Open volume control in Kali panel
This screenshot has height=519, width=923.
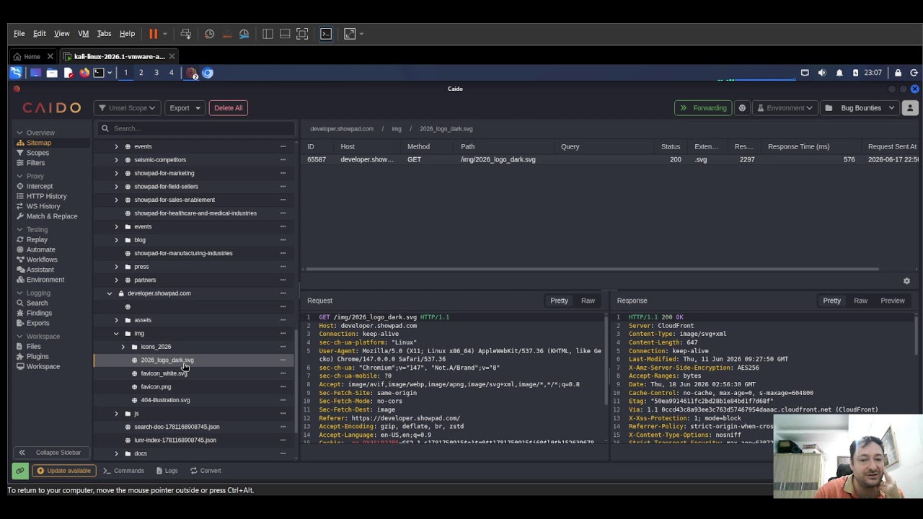pyautogui.click(x=822, y=73)
